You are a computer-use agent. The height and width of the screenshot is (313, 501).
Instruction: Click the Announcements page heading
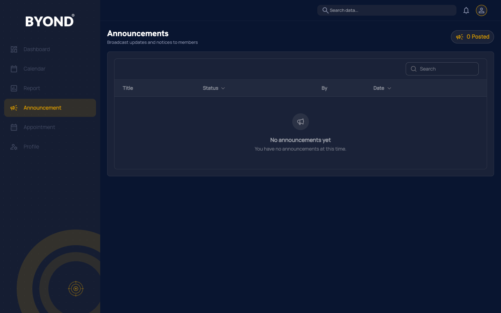click(x=138, y=33)
